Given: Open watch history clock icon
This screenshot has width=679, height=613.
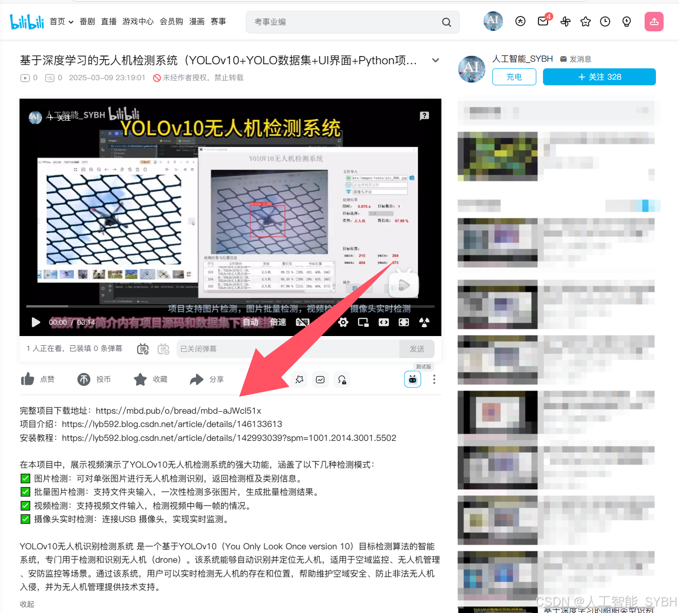Looking at the screenshot, I should 605,21.
